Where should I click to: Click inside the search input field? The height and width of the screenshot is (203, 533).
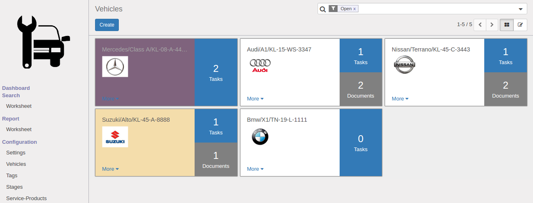coord(434,9)
